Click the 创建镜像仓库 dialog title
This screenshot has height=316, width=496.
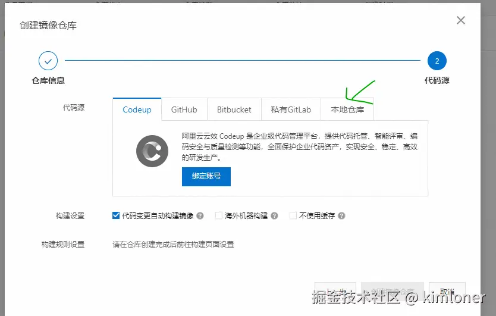tap(48, 26)
